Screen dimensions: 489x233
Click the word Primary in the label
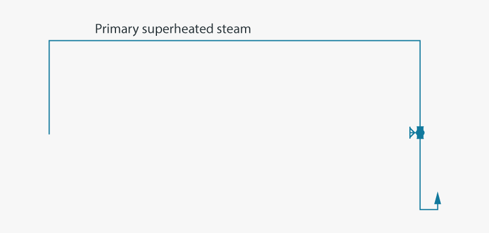click(117, 30)
